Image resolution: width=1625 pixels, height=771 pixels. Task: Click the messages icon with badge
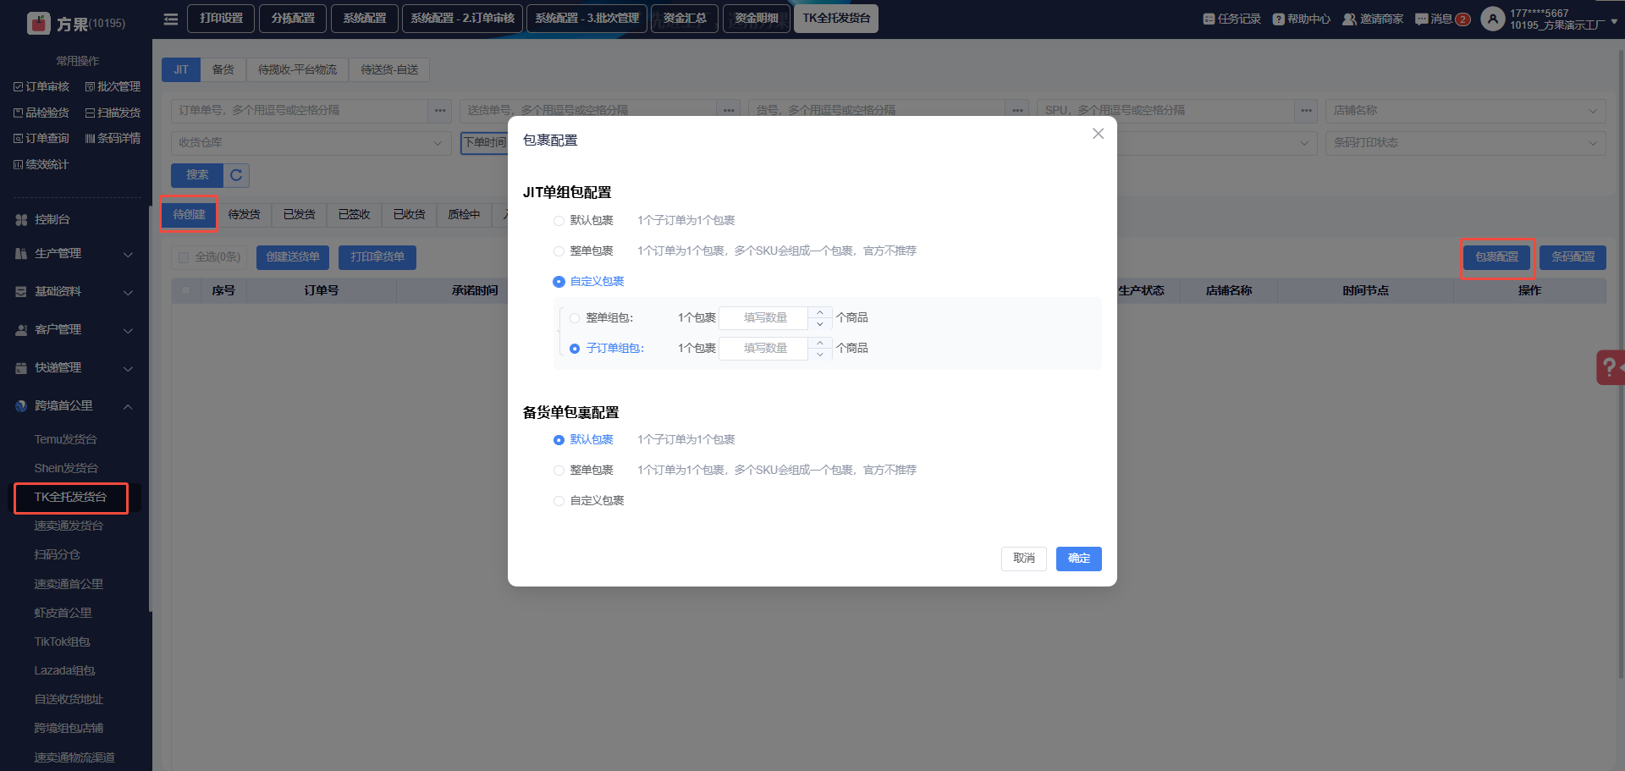pos(1422,19)
